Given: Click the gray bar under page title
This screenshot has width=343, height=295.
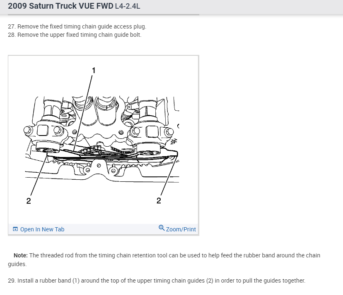Looking at the screenshot, I should 104,14.
